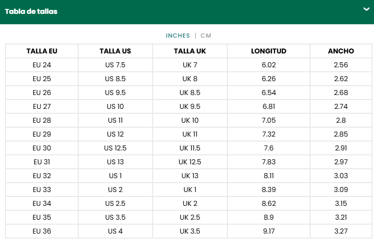
Task: Click the UK 13 cell
Action: pos(190,176)
